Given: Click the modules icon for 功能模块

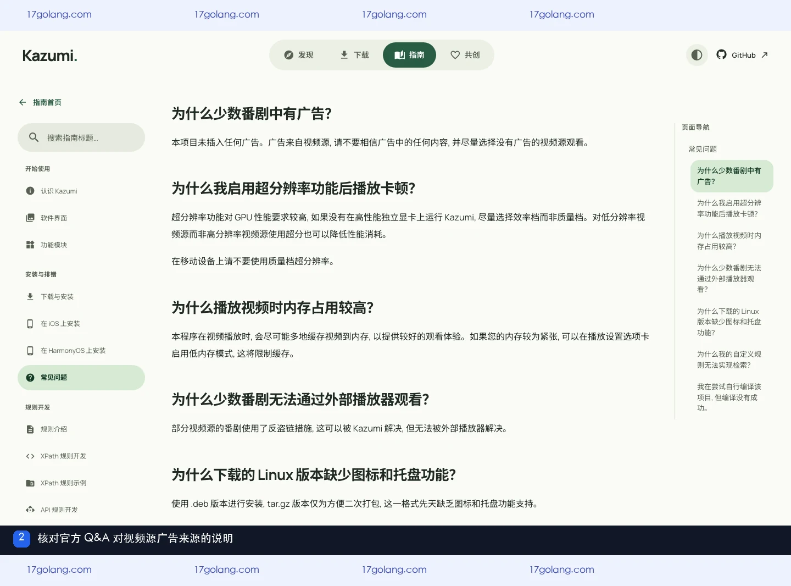Looking at the screenshot, I should click(30, 245).
